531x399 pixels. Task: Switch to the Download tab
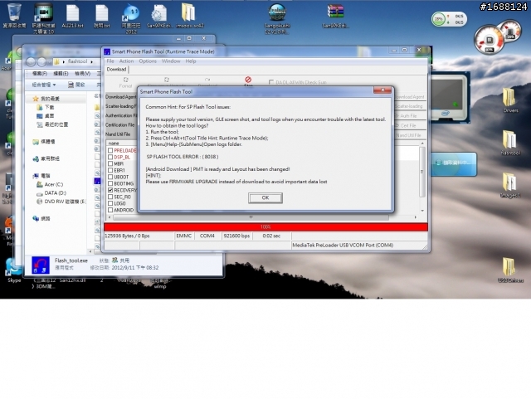coord(116,70)
